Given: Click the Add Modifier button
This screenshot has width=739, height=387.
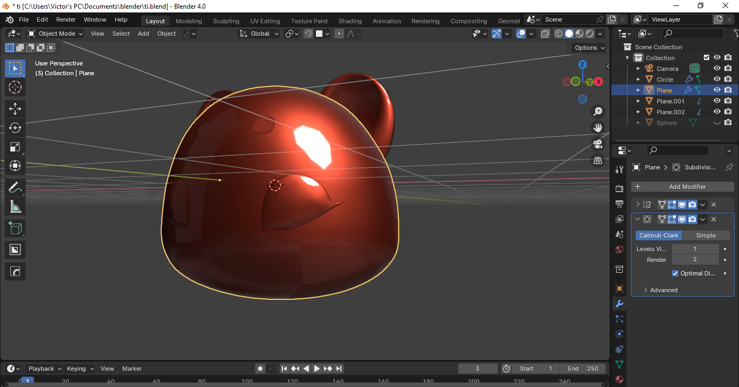Looking at the screenshot, I should pyautogui.click(x=683, y=187).
